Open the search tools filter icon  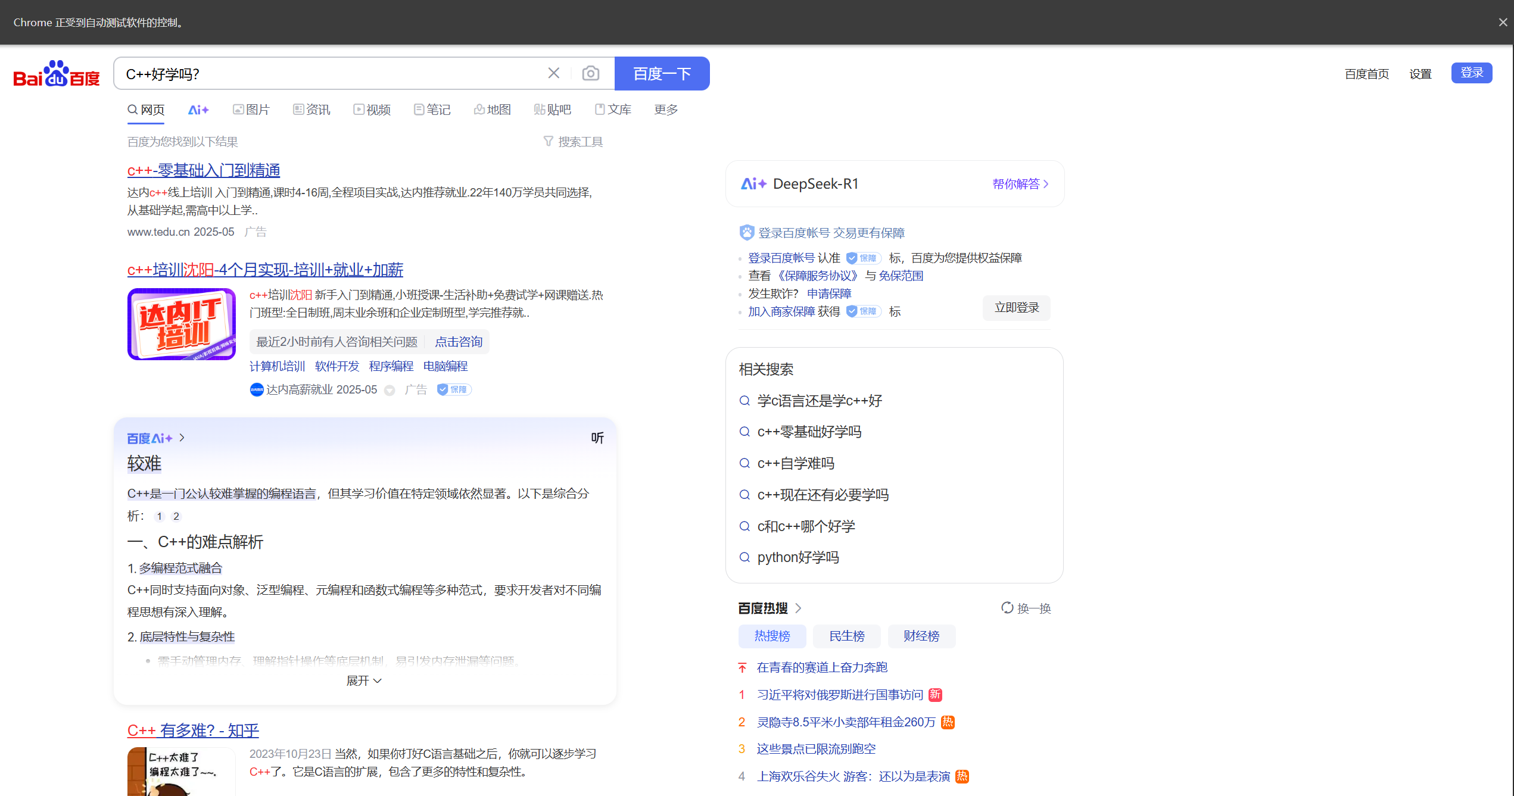click(x=548, y=141)
